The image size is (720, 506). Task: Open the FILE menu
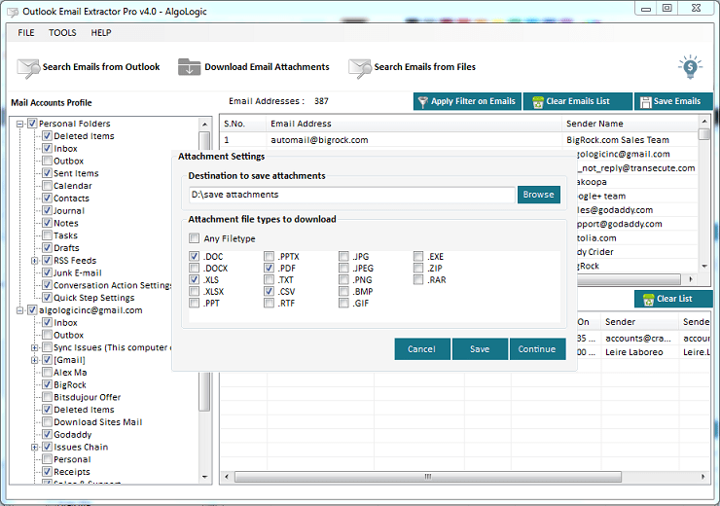coord(26,33)
